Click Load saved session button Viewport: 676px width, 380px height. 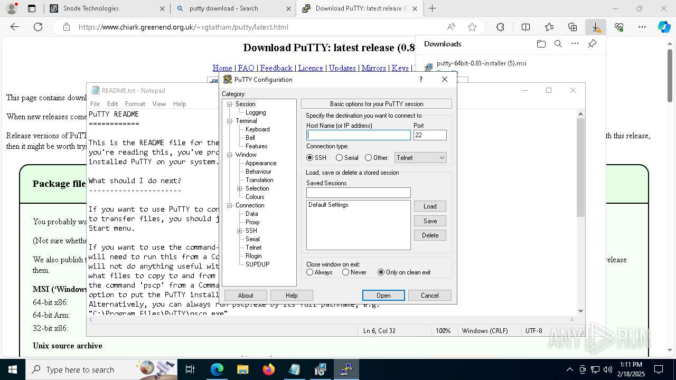coord(430,206)
